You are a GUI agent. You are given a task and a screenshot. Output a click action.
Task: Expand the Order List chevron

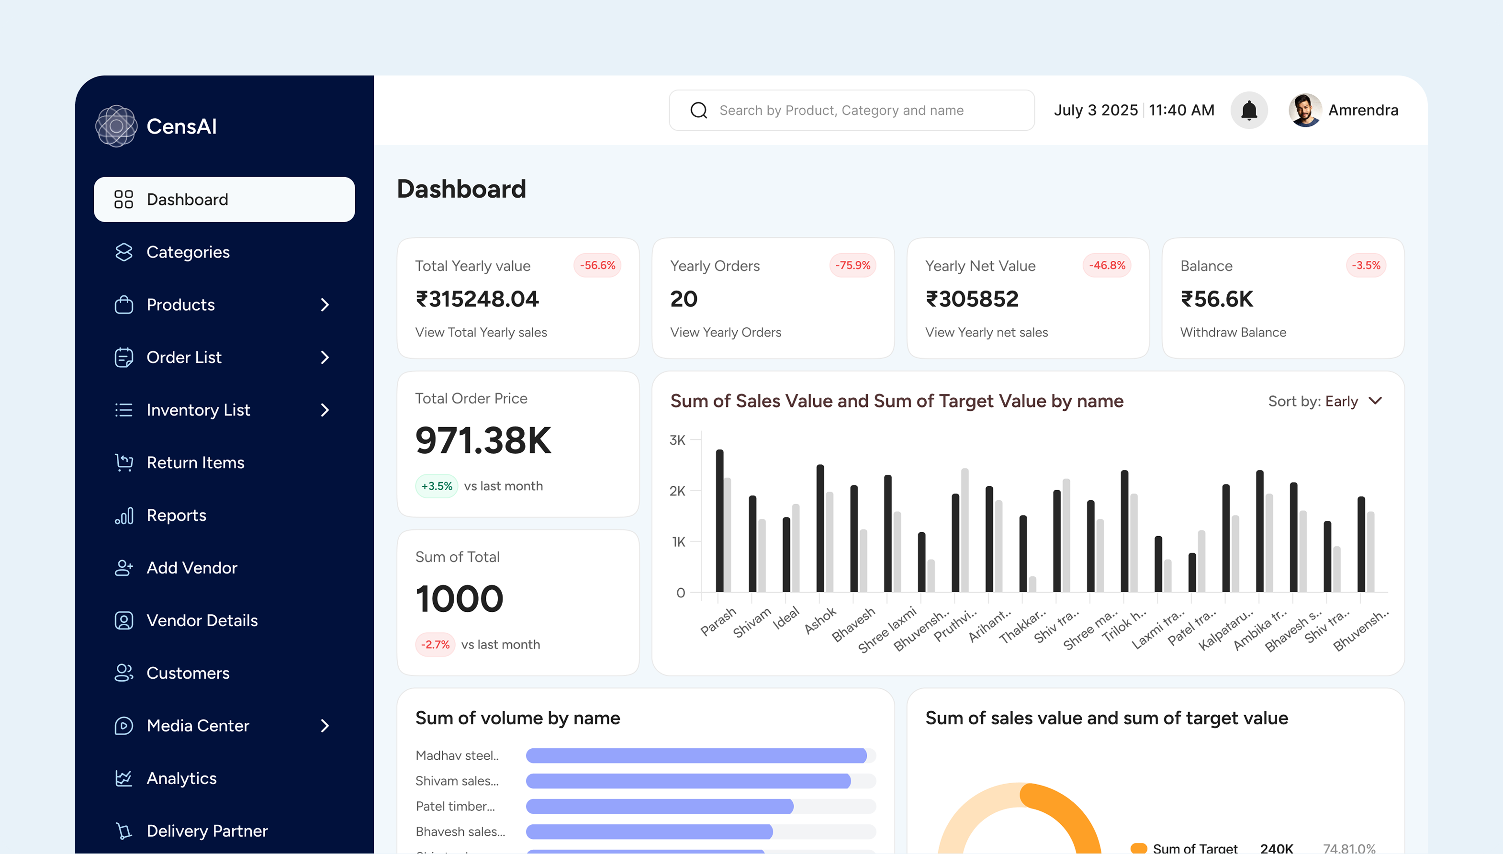coord(325,357)
